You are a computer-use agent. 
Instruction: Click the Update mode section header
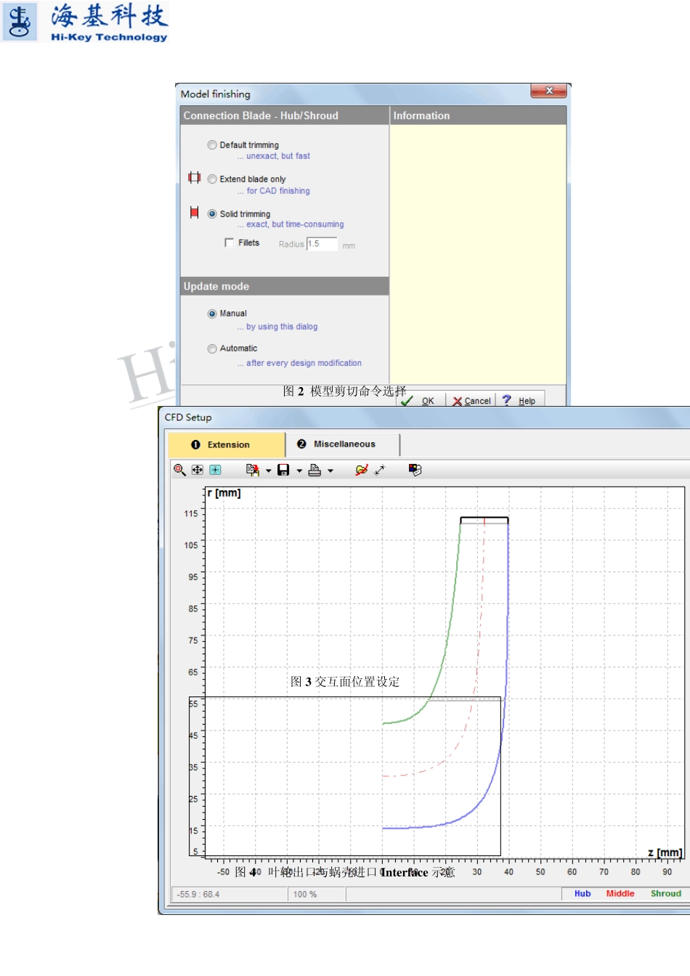tap(285, 286)
